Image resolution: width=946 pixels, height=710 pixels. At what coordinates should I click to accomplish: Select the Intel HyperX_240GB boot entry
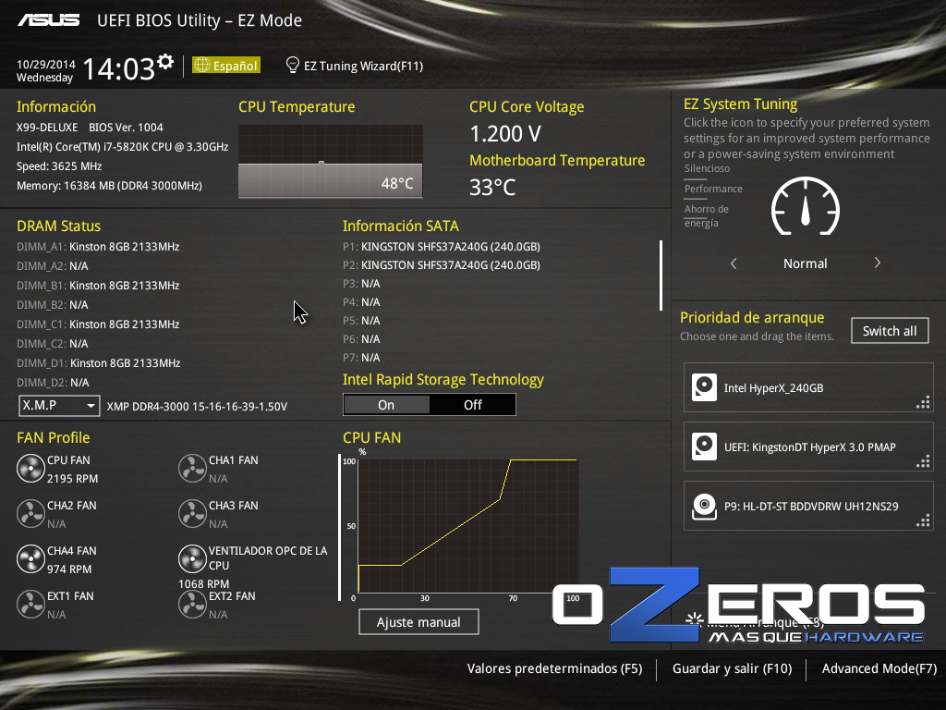click(x=808, y=387)
